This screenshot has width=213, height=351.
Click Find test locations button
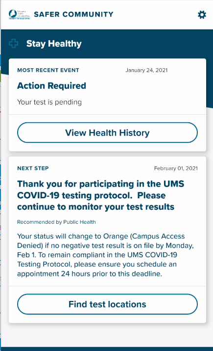click(x=107, y=304)
